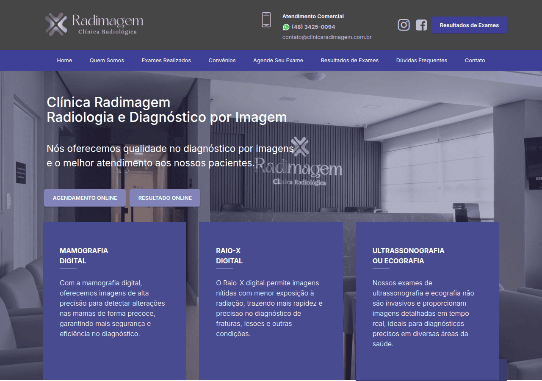Click the ultrassonografia description paragraph
This screenshot has height=381, width=542.
(423, 313)
